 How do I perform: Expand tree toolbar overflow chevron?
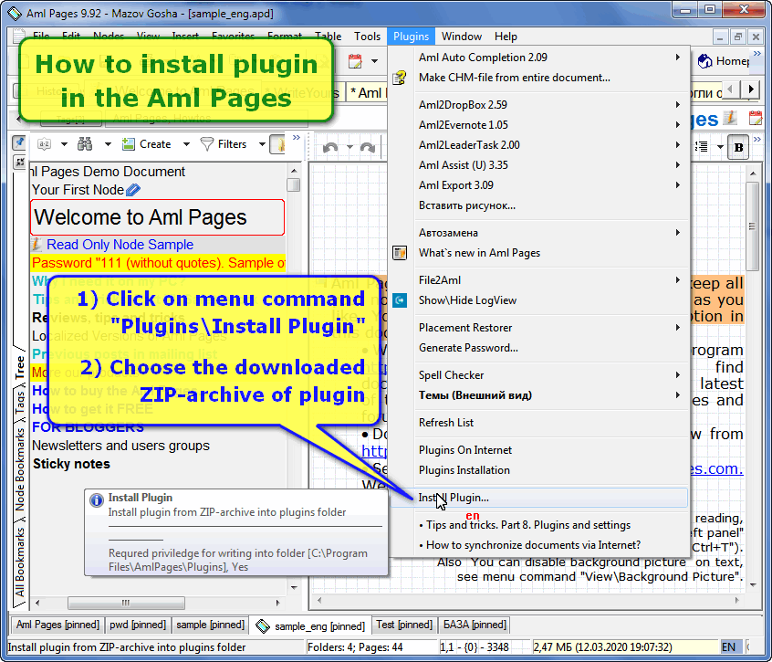coord(296,138)
